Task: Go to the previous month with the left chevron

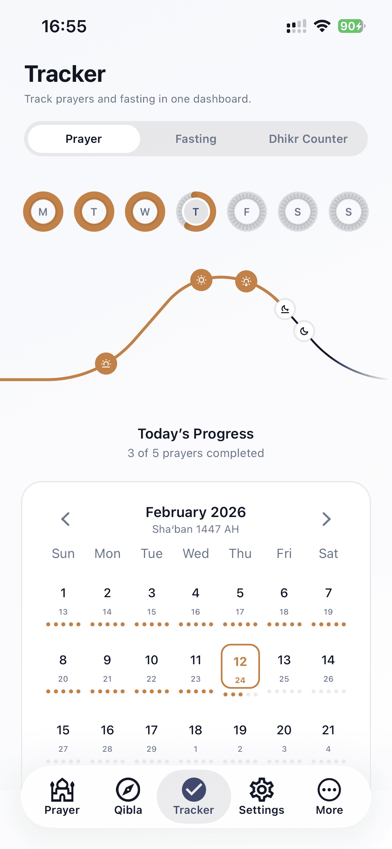Action: click(x=66, y=519)
